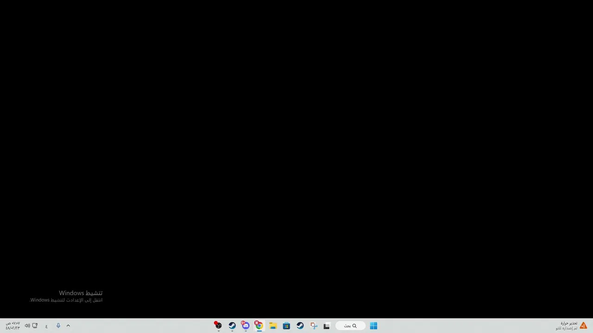The height and width of the screenshot is (333, 593).
Task: Open the clock and date in the taskbar
Action: 13,326
